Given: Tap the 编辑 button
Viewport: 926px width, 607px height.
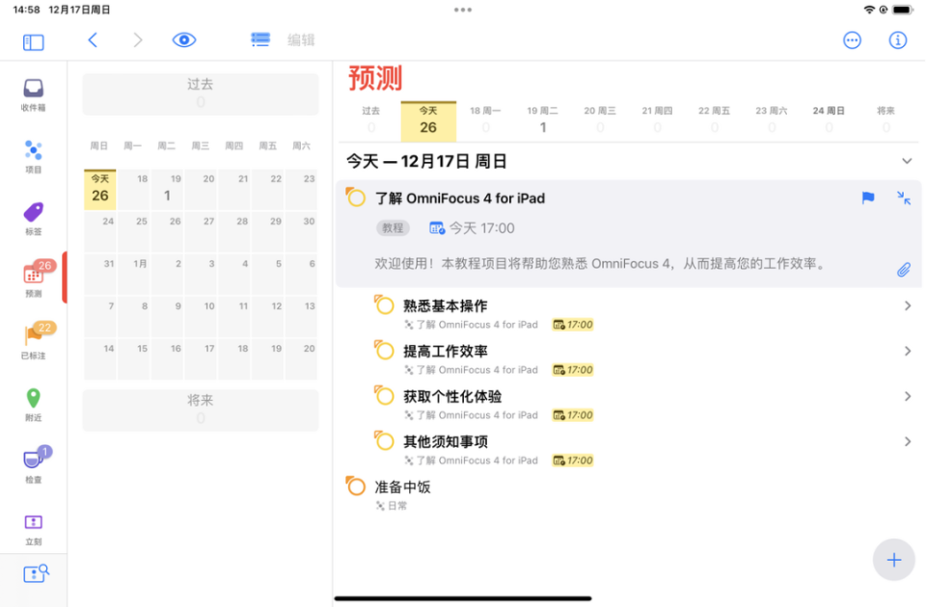Looking at the screenshot, I should click(301, 40).
